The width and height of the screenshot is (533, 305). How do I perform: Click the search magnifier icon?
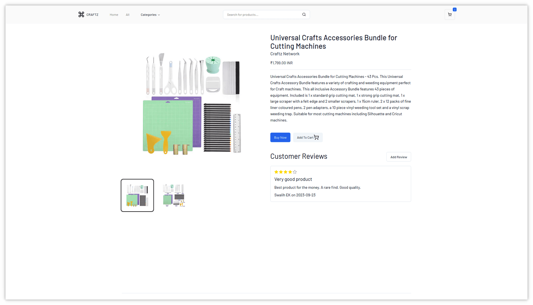point(304,14)
